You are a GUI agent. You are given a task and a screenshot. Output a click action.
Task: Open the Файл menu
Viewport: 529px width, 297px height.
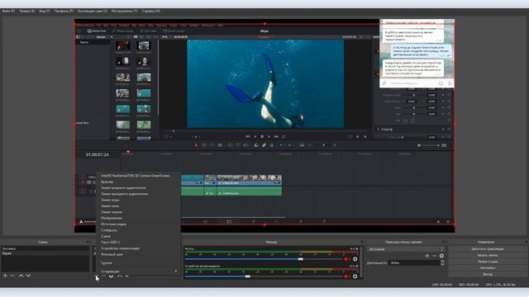click(8, 11)
